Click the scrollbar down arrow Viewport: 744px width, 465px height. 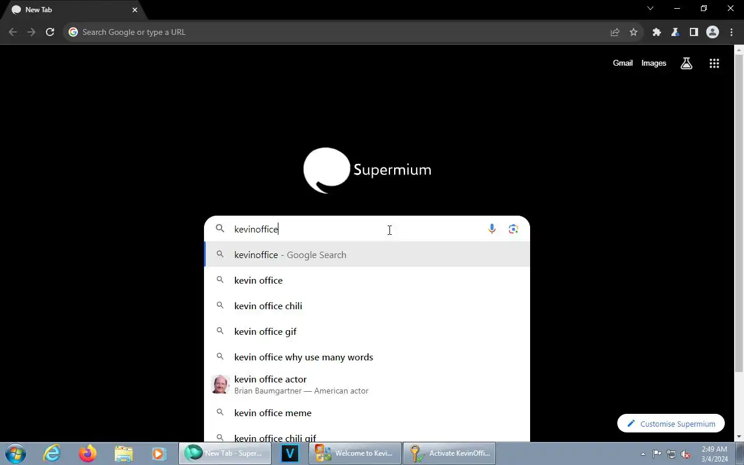point(739,437)
